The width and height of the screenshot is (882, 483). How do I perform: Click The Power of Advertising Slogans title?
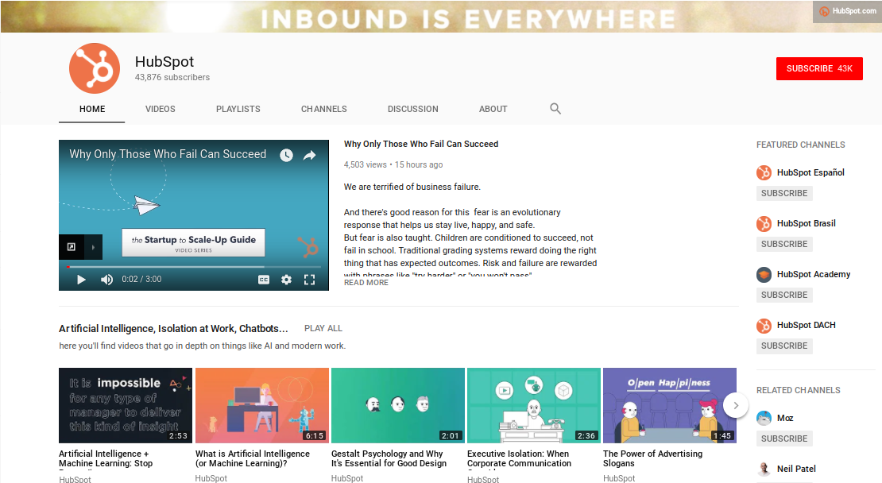(652, 459)
